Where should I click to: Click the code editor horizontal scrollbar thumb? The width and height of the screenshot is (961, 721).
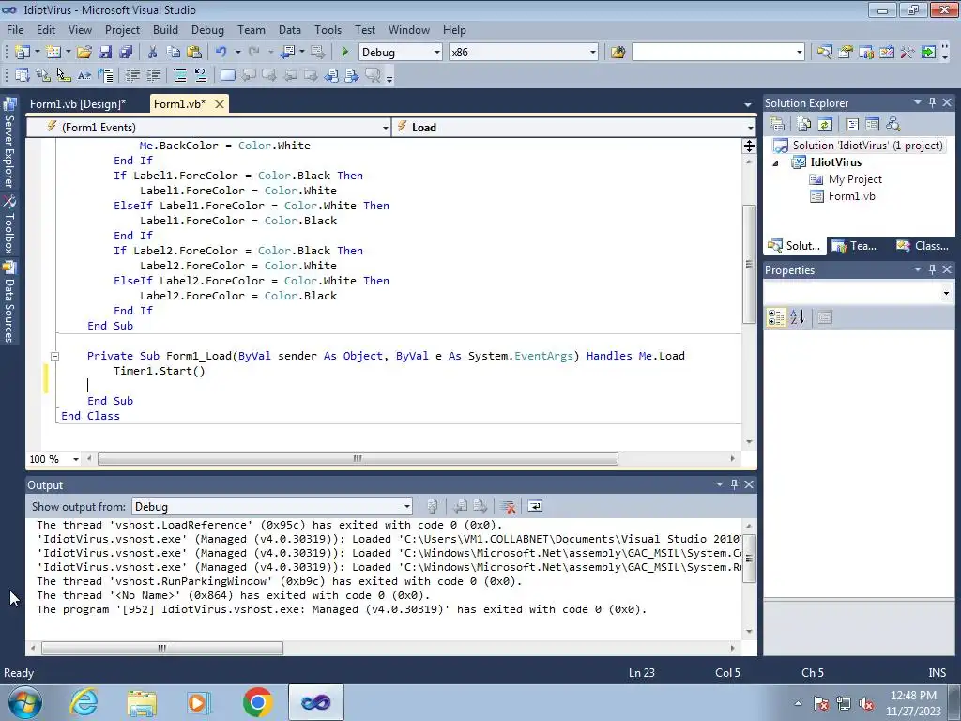[358, 458]
